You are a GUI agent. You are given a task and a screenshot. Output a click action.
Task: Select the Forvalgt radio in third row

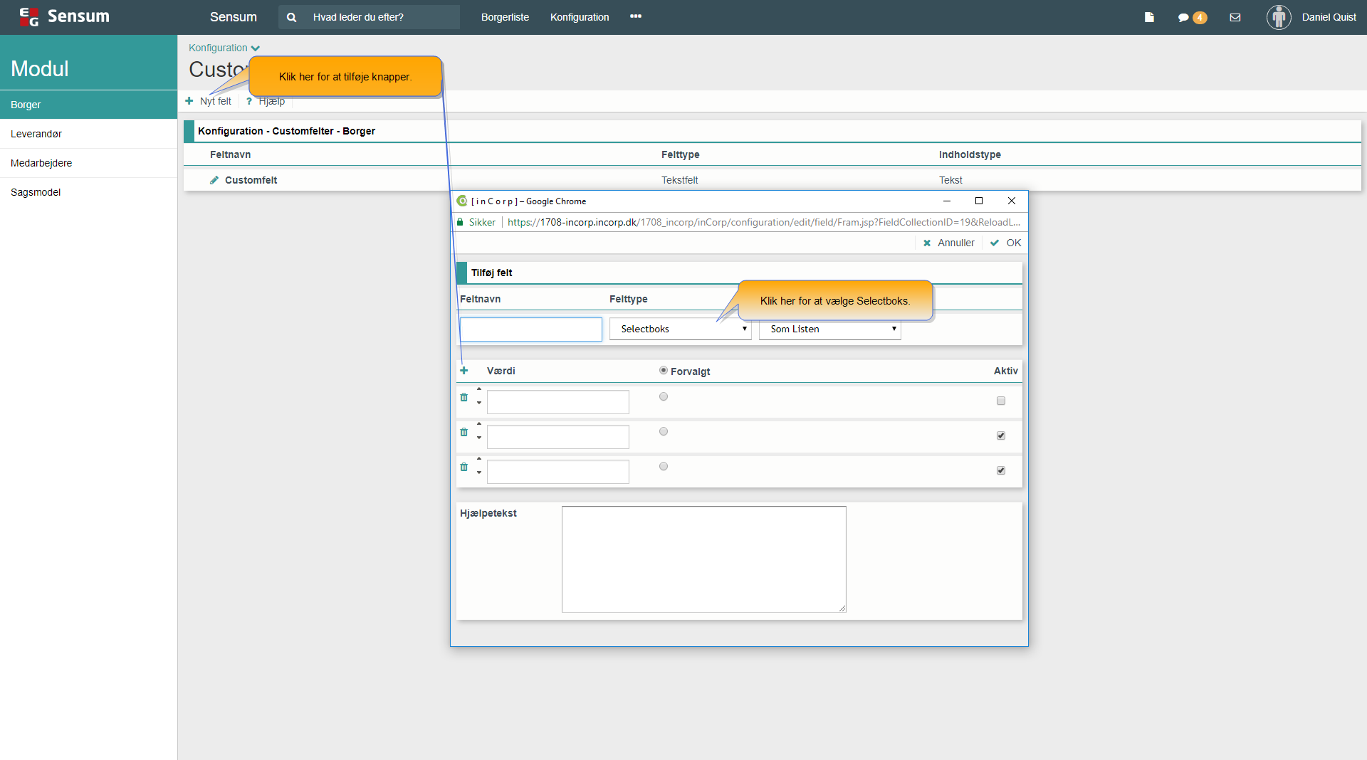point(664,466)
